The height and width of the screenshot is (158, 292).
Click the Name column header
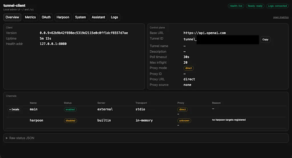tap(33, 103)
